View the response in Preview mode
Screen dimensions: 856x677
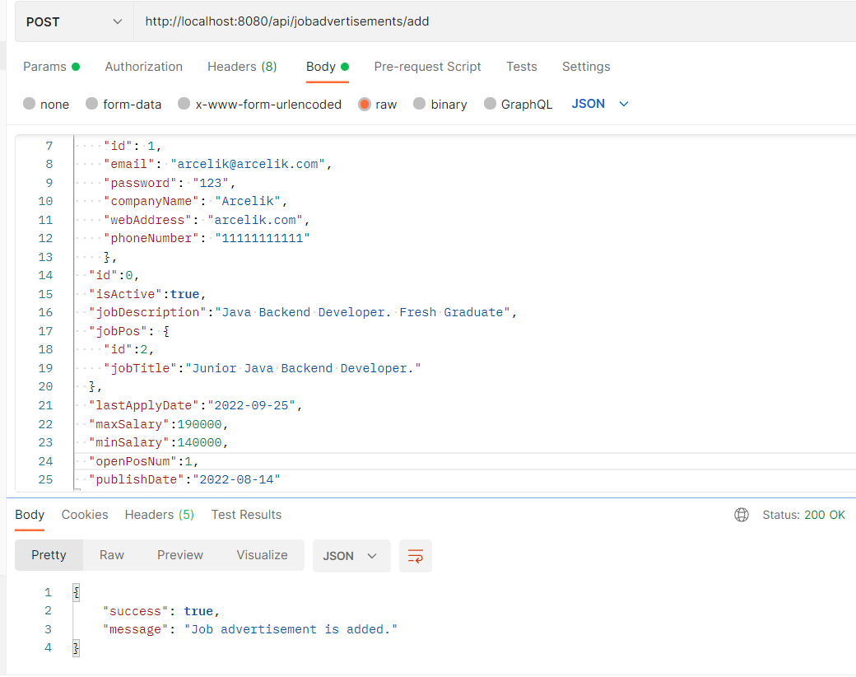click(x=179, y=554)
